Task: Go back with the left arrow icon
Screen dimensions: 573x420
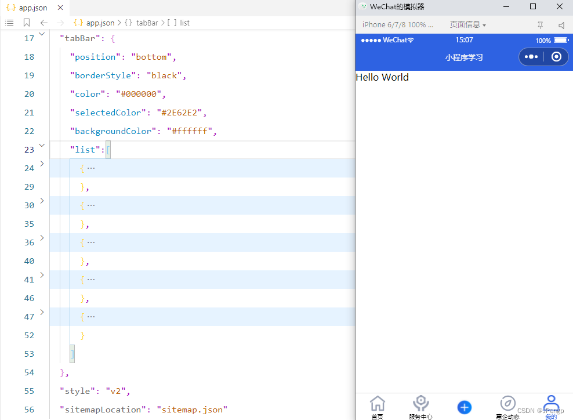Action: point(44,23)
